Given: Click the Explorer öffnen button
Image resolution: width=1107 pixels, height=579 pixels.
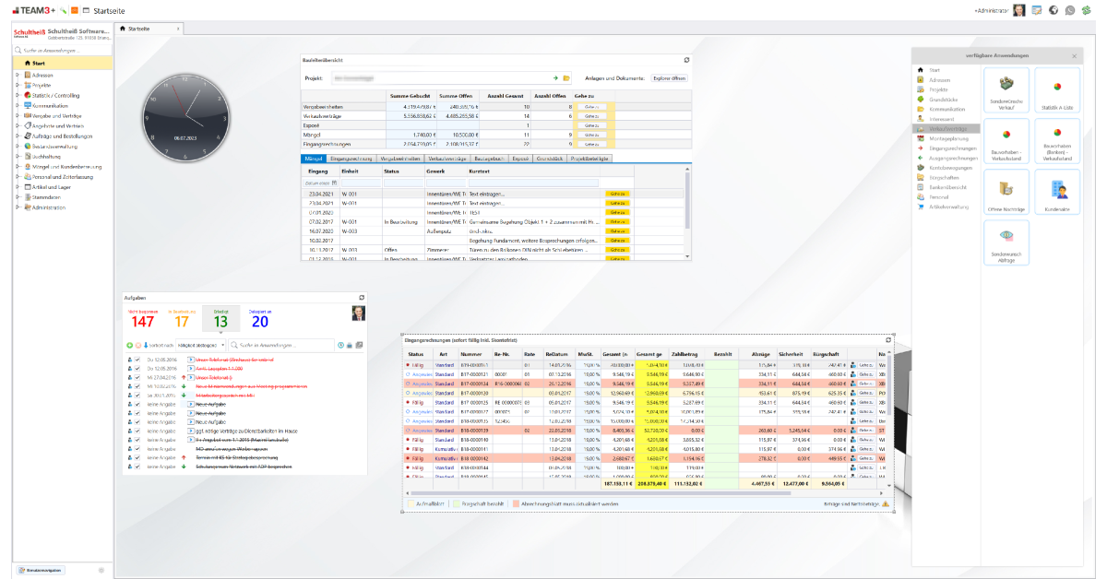Looking at the screenshot, I should coord(670,78).
